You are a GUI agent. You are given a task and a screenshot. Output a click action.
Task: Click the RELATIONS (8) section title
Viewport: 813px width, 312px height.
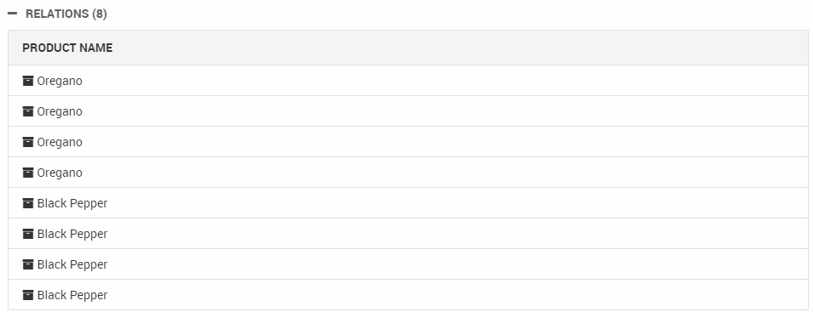[66, 14]
